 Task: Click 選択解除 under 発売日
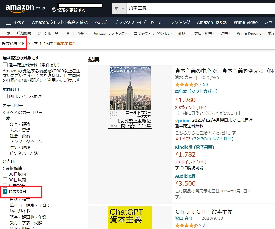pyautogui.click(x=12, y=168)
